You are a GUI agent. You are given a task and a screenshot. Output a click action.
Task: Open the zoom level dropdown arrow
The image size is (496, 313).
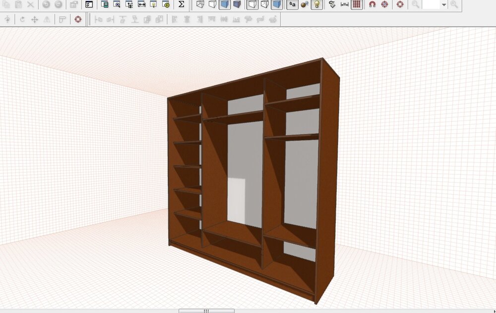(x=443, y=4)
